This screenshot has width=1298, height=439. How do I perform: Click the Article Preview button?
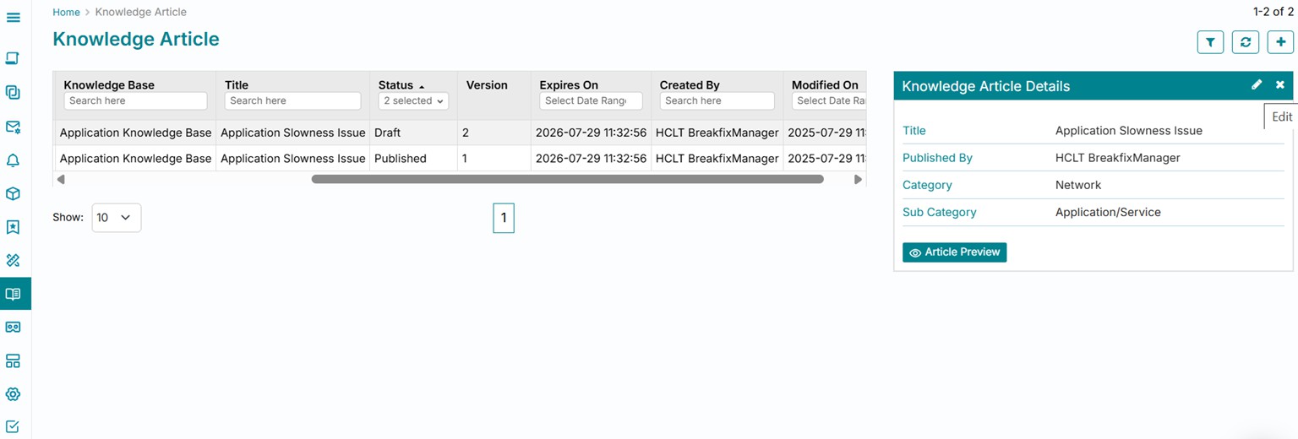tap(954, 252)
